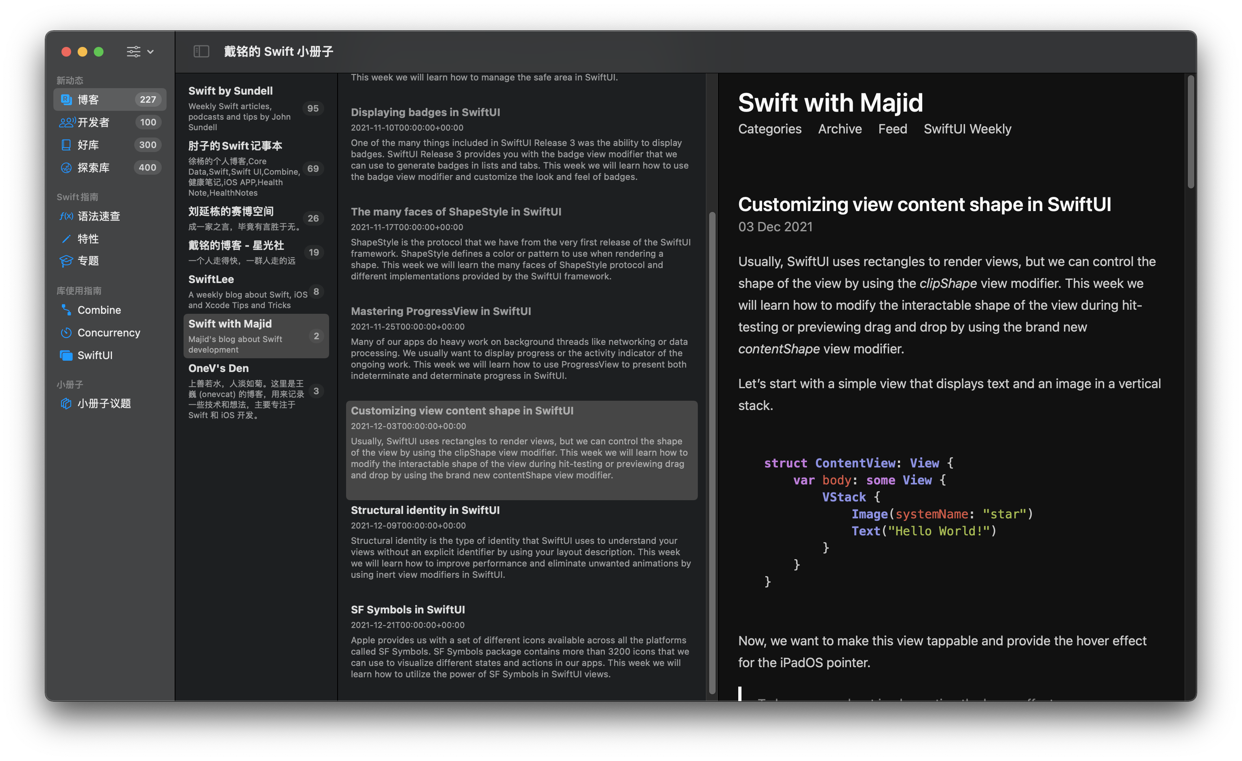
Task: Open the Concurrency guide label
Action: [109, 333]
